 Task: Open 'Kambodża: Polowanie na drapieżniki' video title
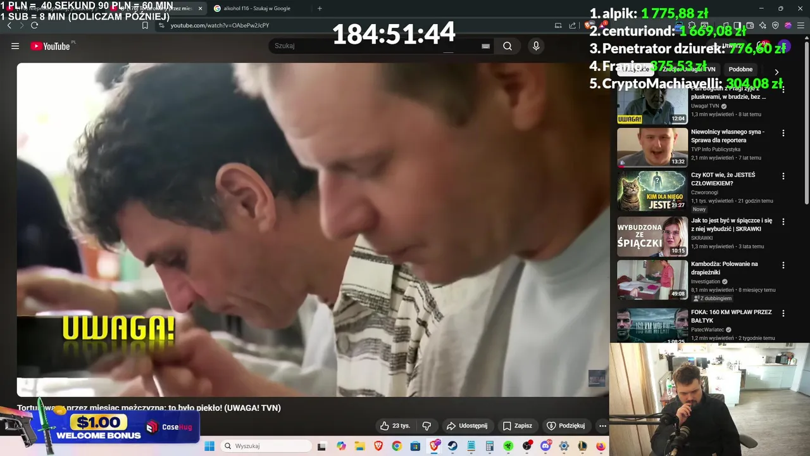coord(725,268)
